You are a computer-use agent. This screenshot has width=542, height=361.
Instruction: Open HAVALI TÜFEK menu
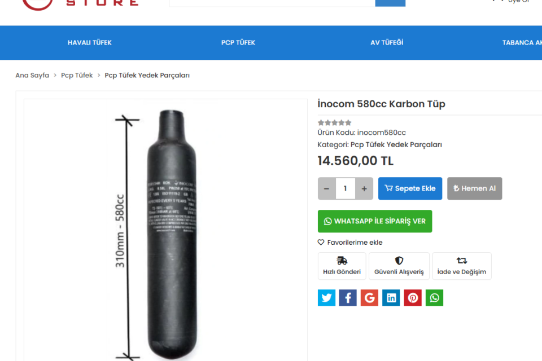tap(90, 43)
